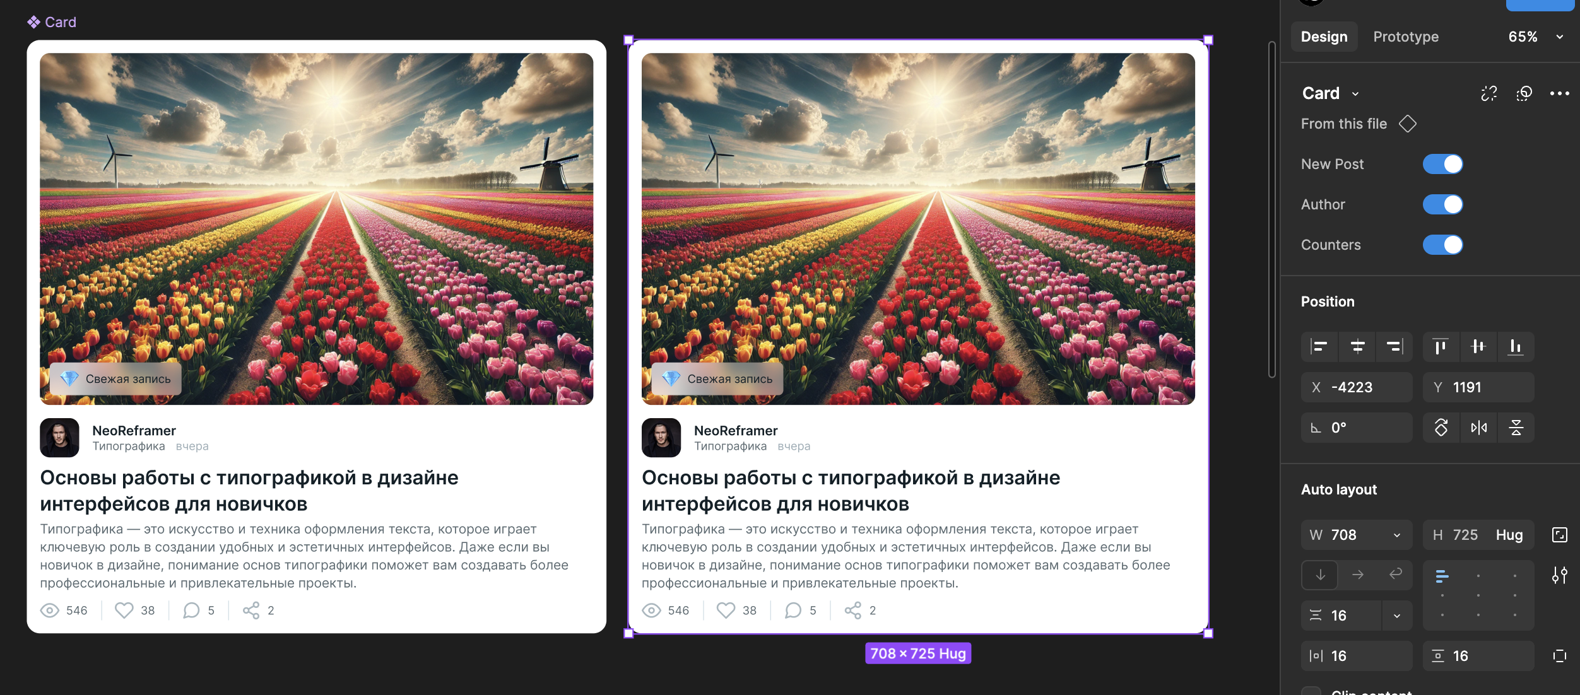
Task: Toggle the New Post property switch
Action: 1442,164
